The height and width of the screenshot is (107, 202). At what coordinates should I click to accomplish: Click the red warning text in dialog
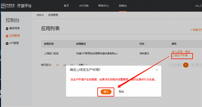113,80
